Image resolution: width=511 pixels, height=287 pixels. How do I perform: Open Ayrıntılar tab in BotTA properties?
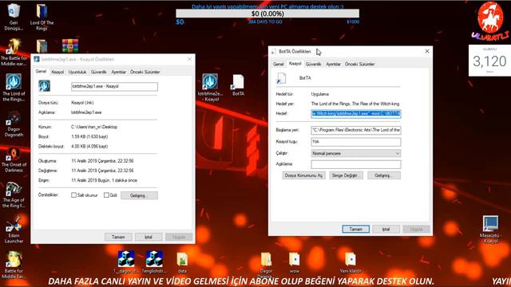[x=334, y=64]
